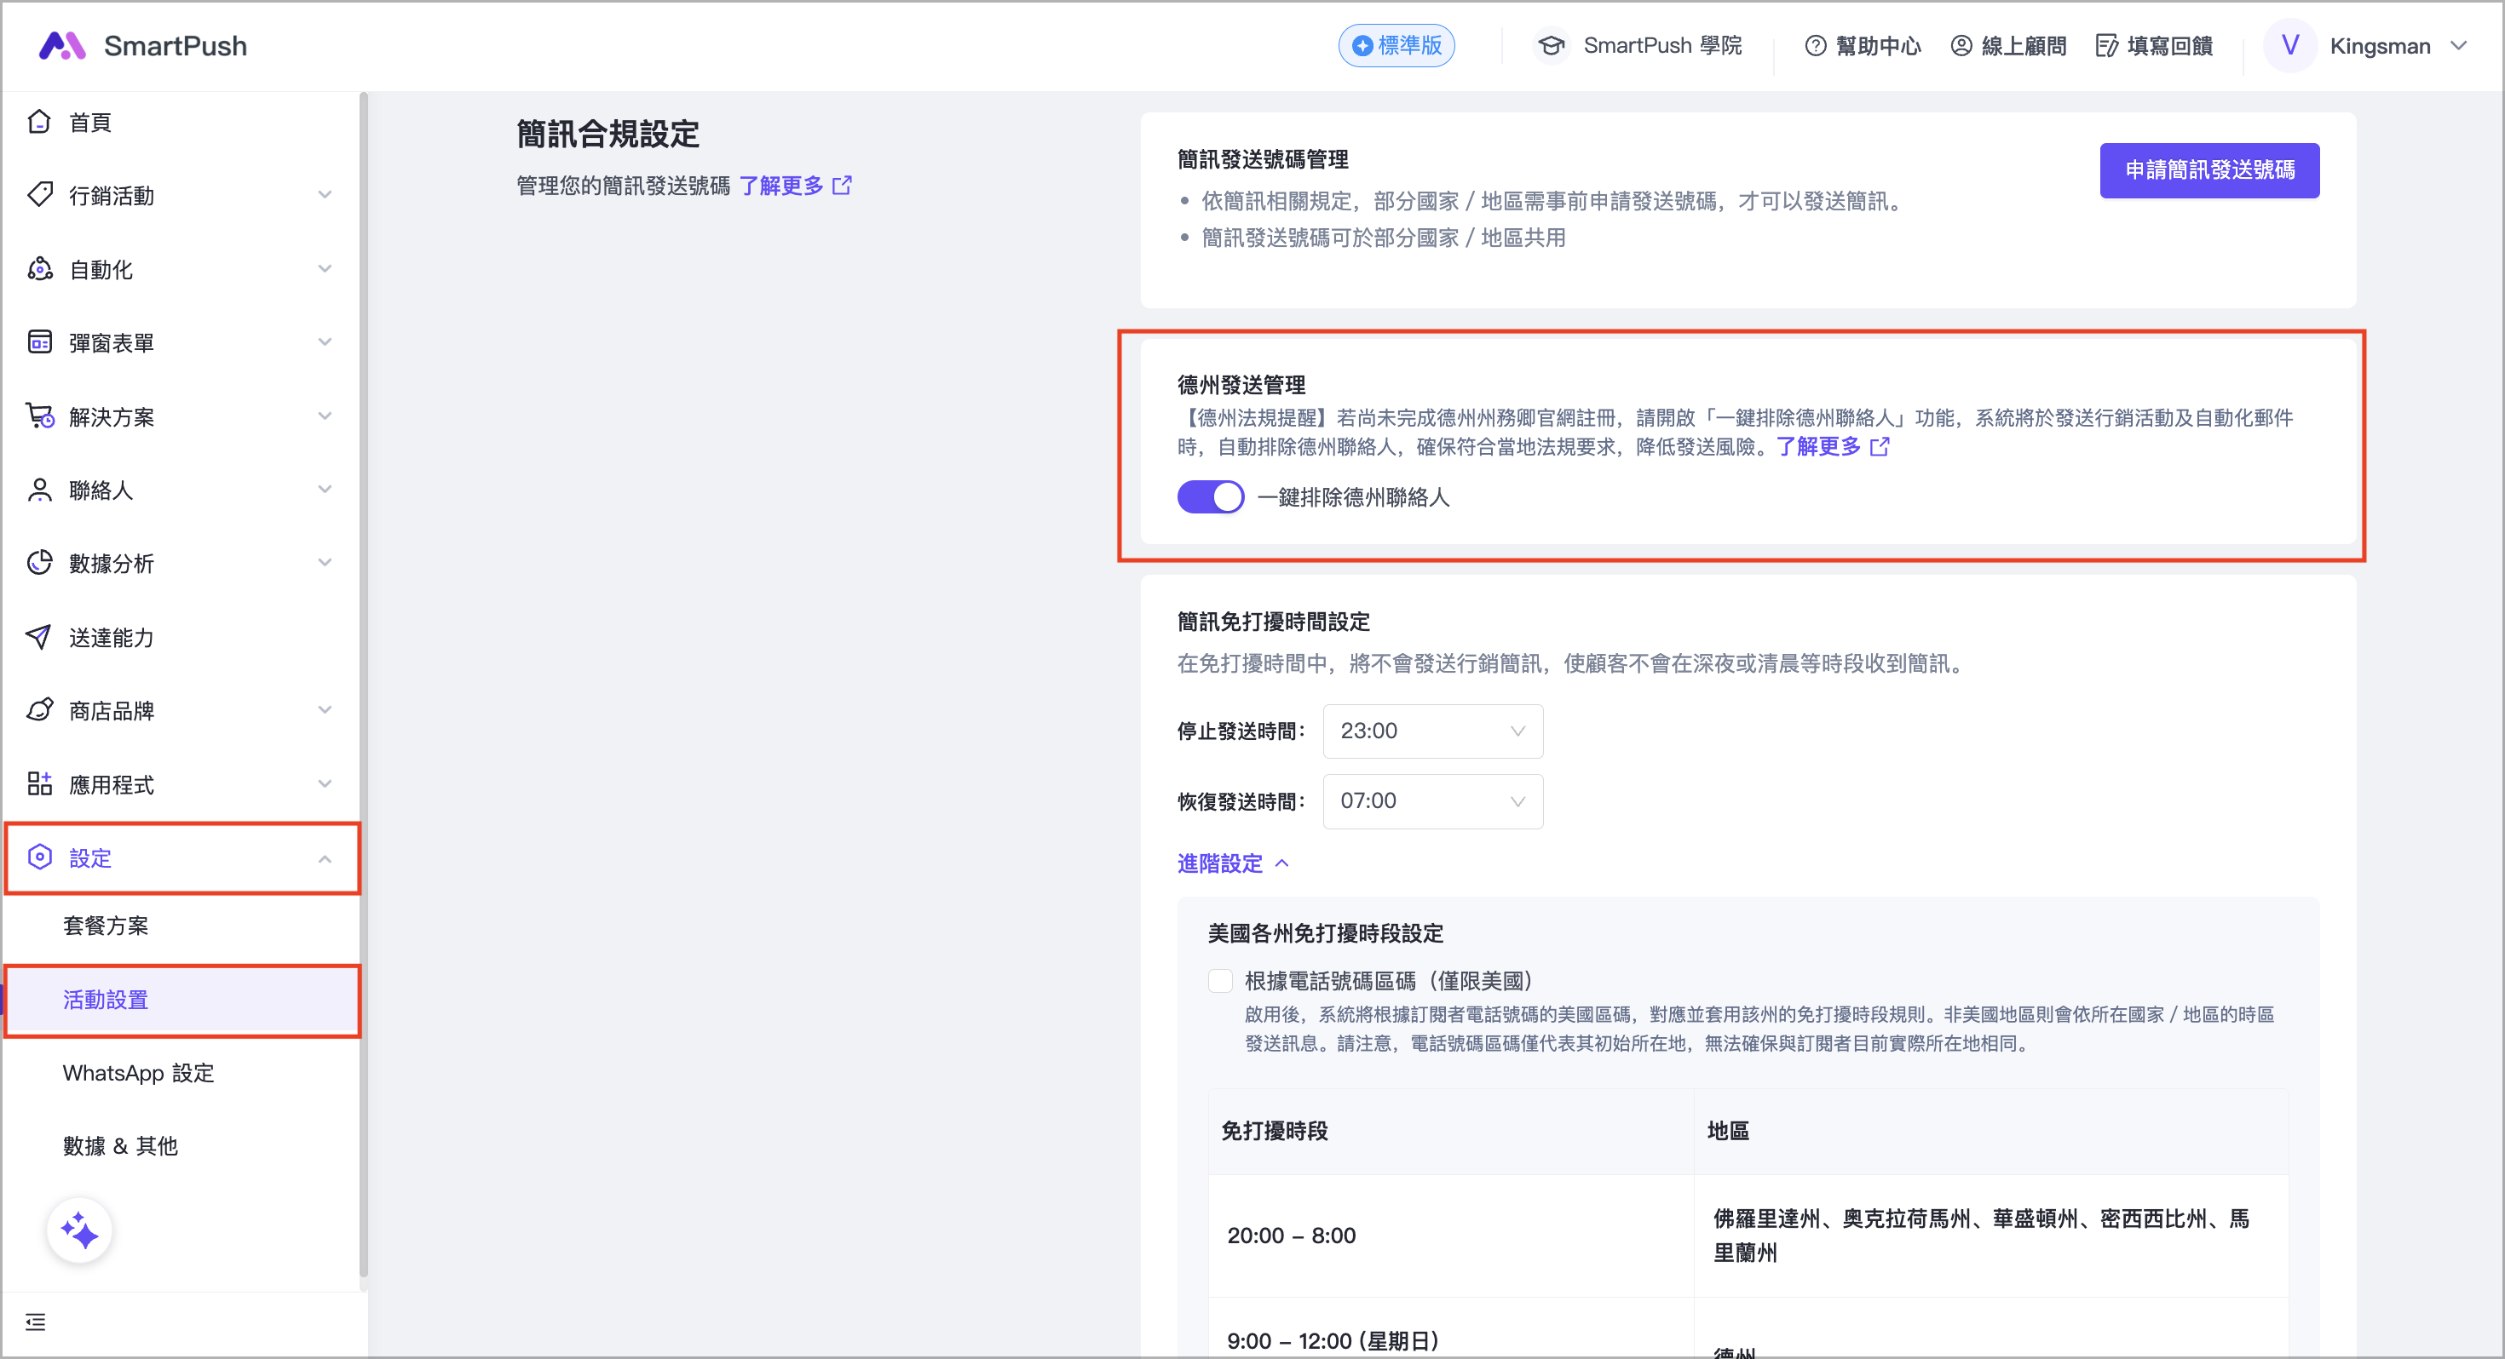Click the popup forms icon

[x=39, y=342]
